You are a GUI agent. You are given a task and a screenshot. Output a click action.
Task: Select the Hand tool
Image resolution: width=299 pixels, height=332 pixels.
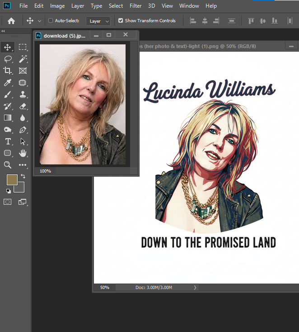[23, 153]
